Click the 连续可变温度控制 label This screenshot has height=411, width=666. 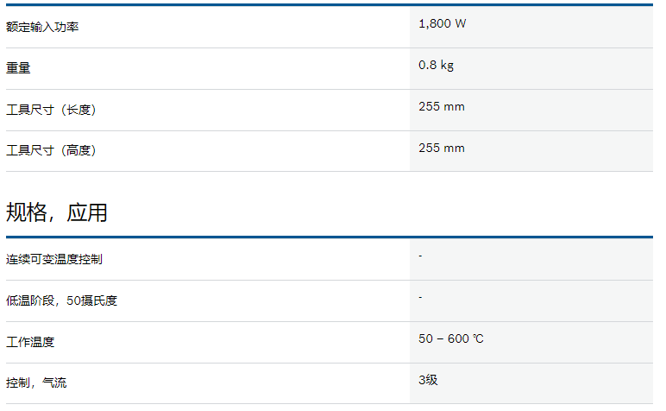click(x=54, y=259)
